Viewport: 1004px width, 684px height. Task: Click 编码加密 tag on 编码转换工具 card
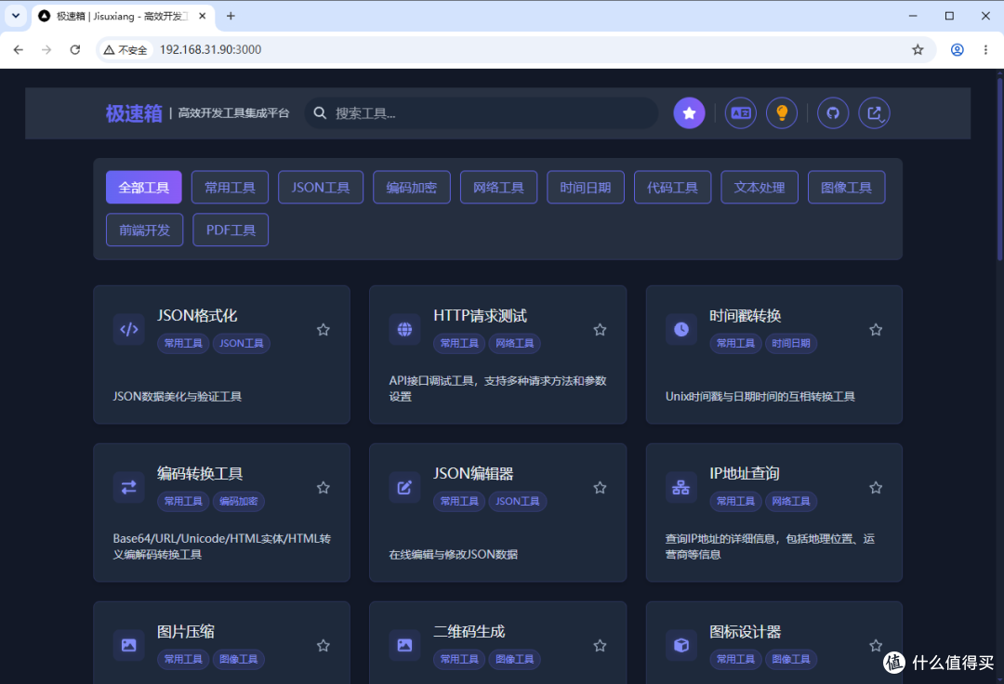click(238, 501)
